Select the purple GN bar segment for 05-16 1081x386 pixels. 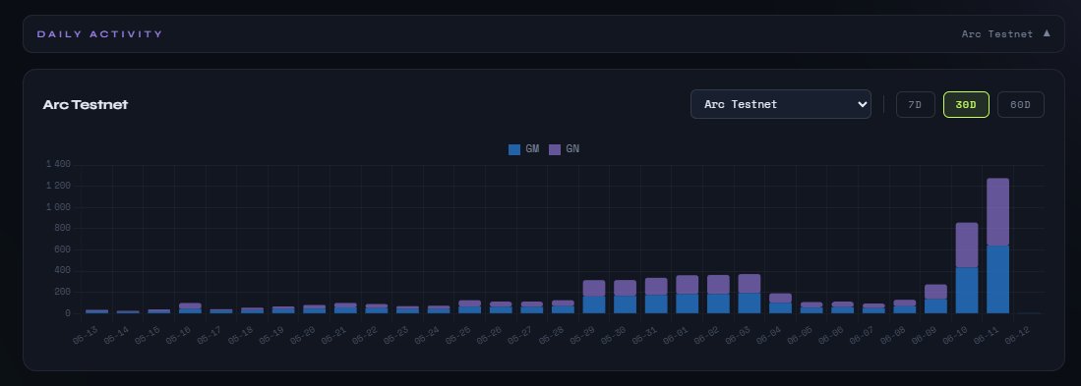[190, 305]
